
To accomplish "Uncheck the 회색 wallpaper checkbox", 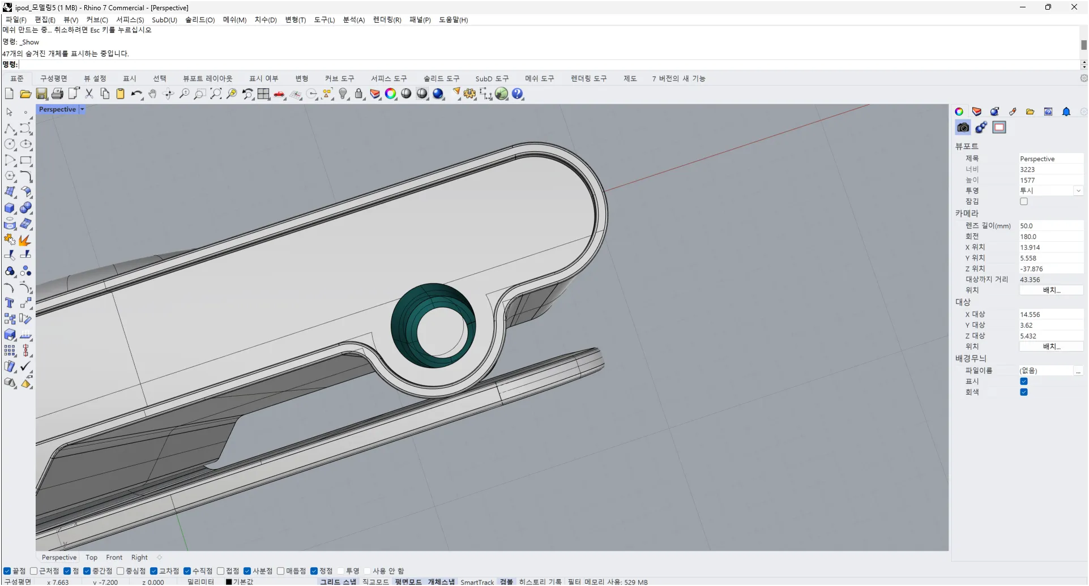I will [x=1024, y=392].
